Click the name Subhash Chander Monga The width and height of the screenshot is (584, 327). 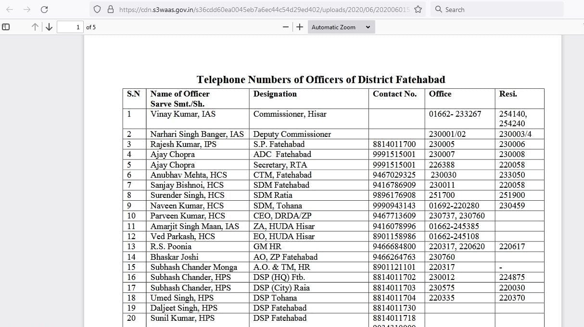(x=194, y=267)
